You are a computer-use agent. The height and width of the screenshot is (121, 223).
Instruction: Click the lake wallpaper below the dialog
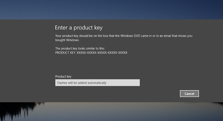click(x=128, y=112)
